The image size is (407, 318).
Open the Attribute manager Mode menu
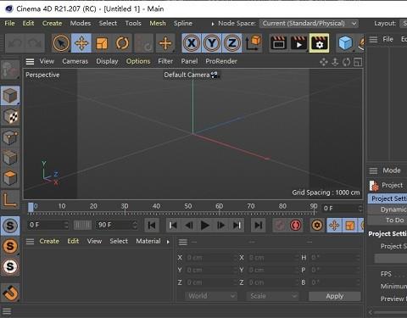tap(392, 170)
